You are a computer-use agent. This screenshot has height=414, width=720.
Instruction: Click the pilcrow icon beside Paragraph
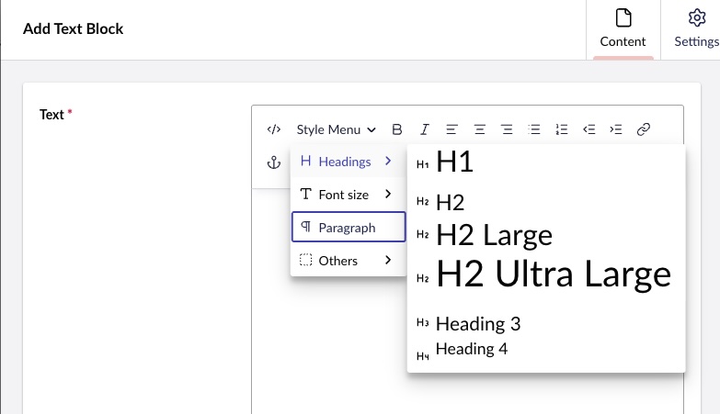306,227
